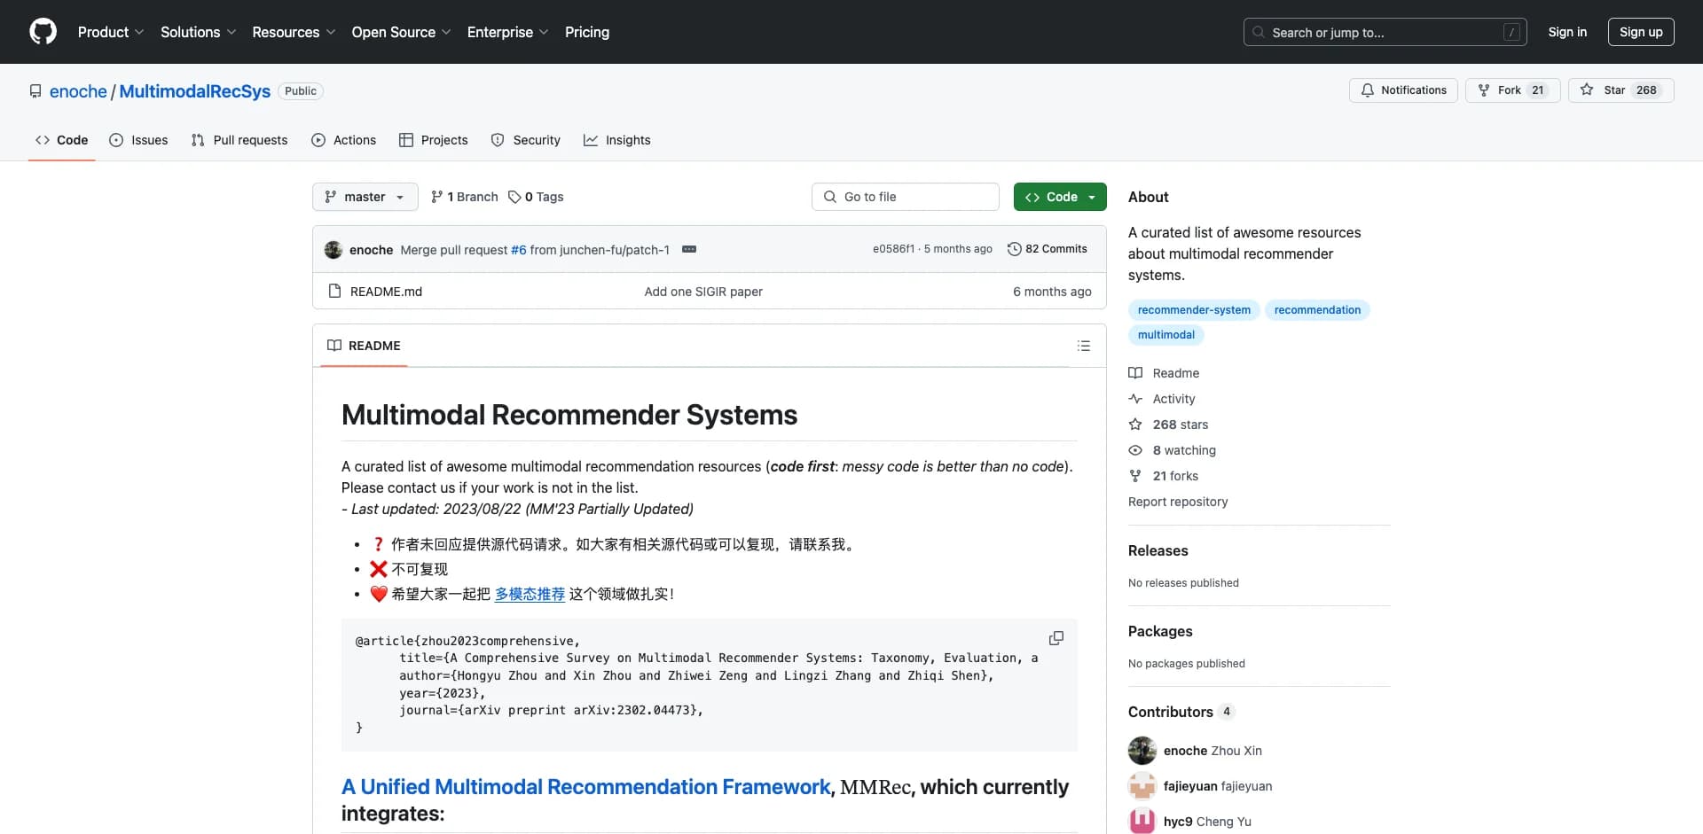Expand the Resources menu
Viewport: 1703px width, 834px height.
pos(294,32)
